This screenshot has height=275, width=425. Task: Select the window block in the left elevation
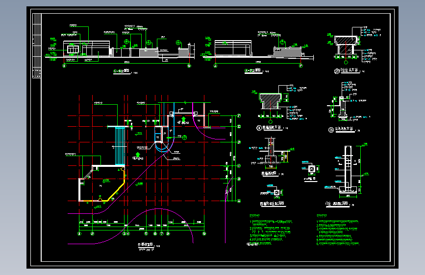click(73, 49)
